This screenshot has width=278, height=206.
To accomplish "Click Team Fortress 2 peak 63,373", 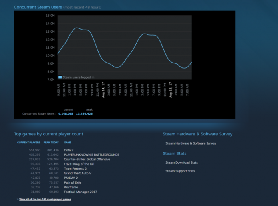I will 54,168.
